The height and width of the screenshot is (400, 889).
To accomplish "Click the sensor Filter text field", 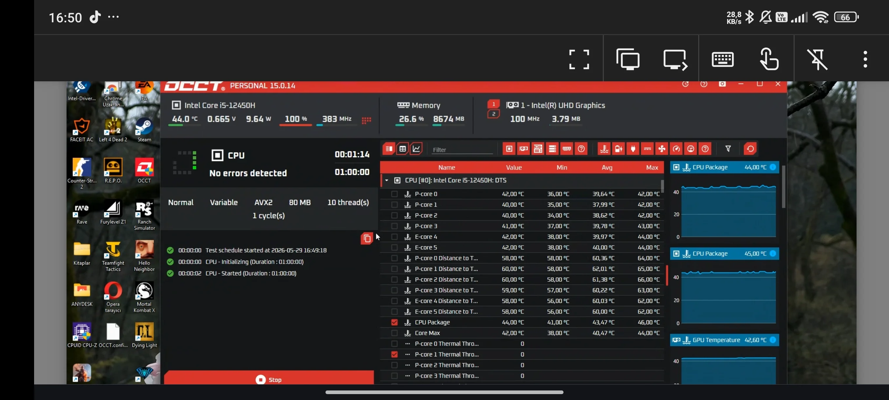I will (462, 150).
